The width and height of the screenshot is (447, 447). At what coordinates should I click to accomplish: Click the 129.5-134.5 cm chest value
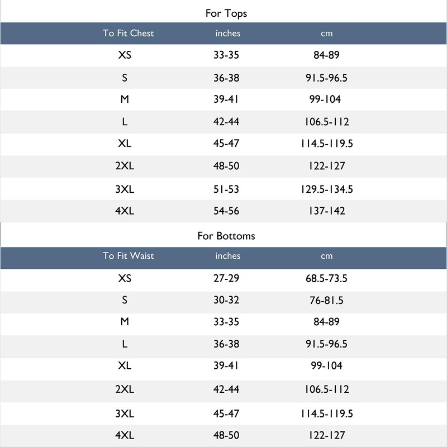coord(327,189)
